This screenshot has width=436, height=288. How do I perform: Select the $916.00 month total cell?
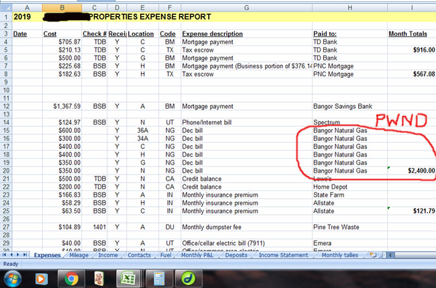tap(412, 50)
